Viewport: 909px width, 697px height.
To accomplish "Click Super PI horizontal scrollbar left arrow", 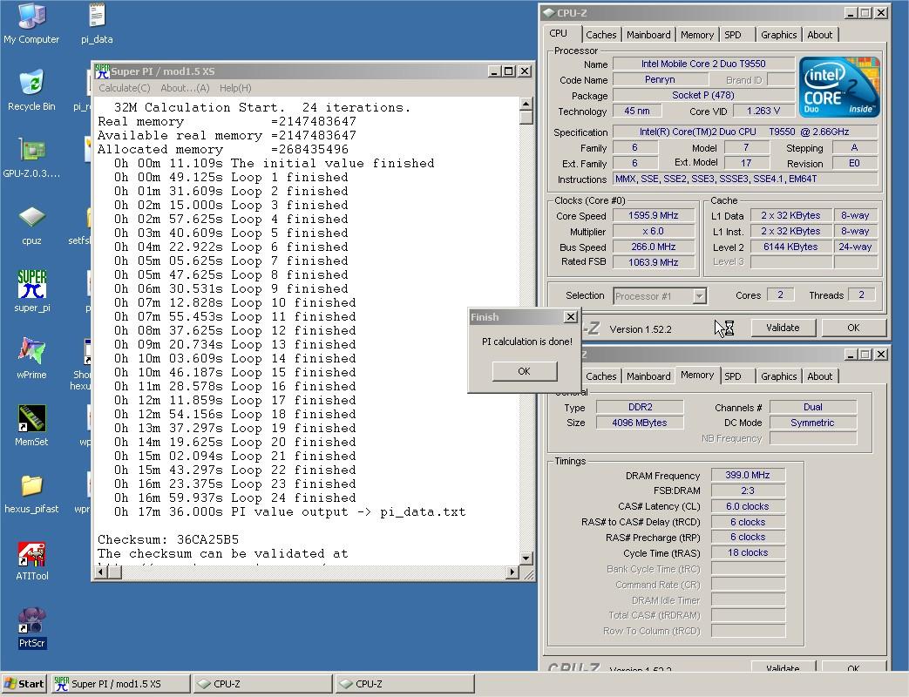I will tap(101, 572).
